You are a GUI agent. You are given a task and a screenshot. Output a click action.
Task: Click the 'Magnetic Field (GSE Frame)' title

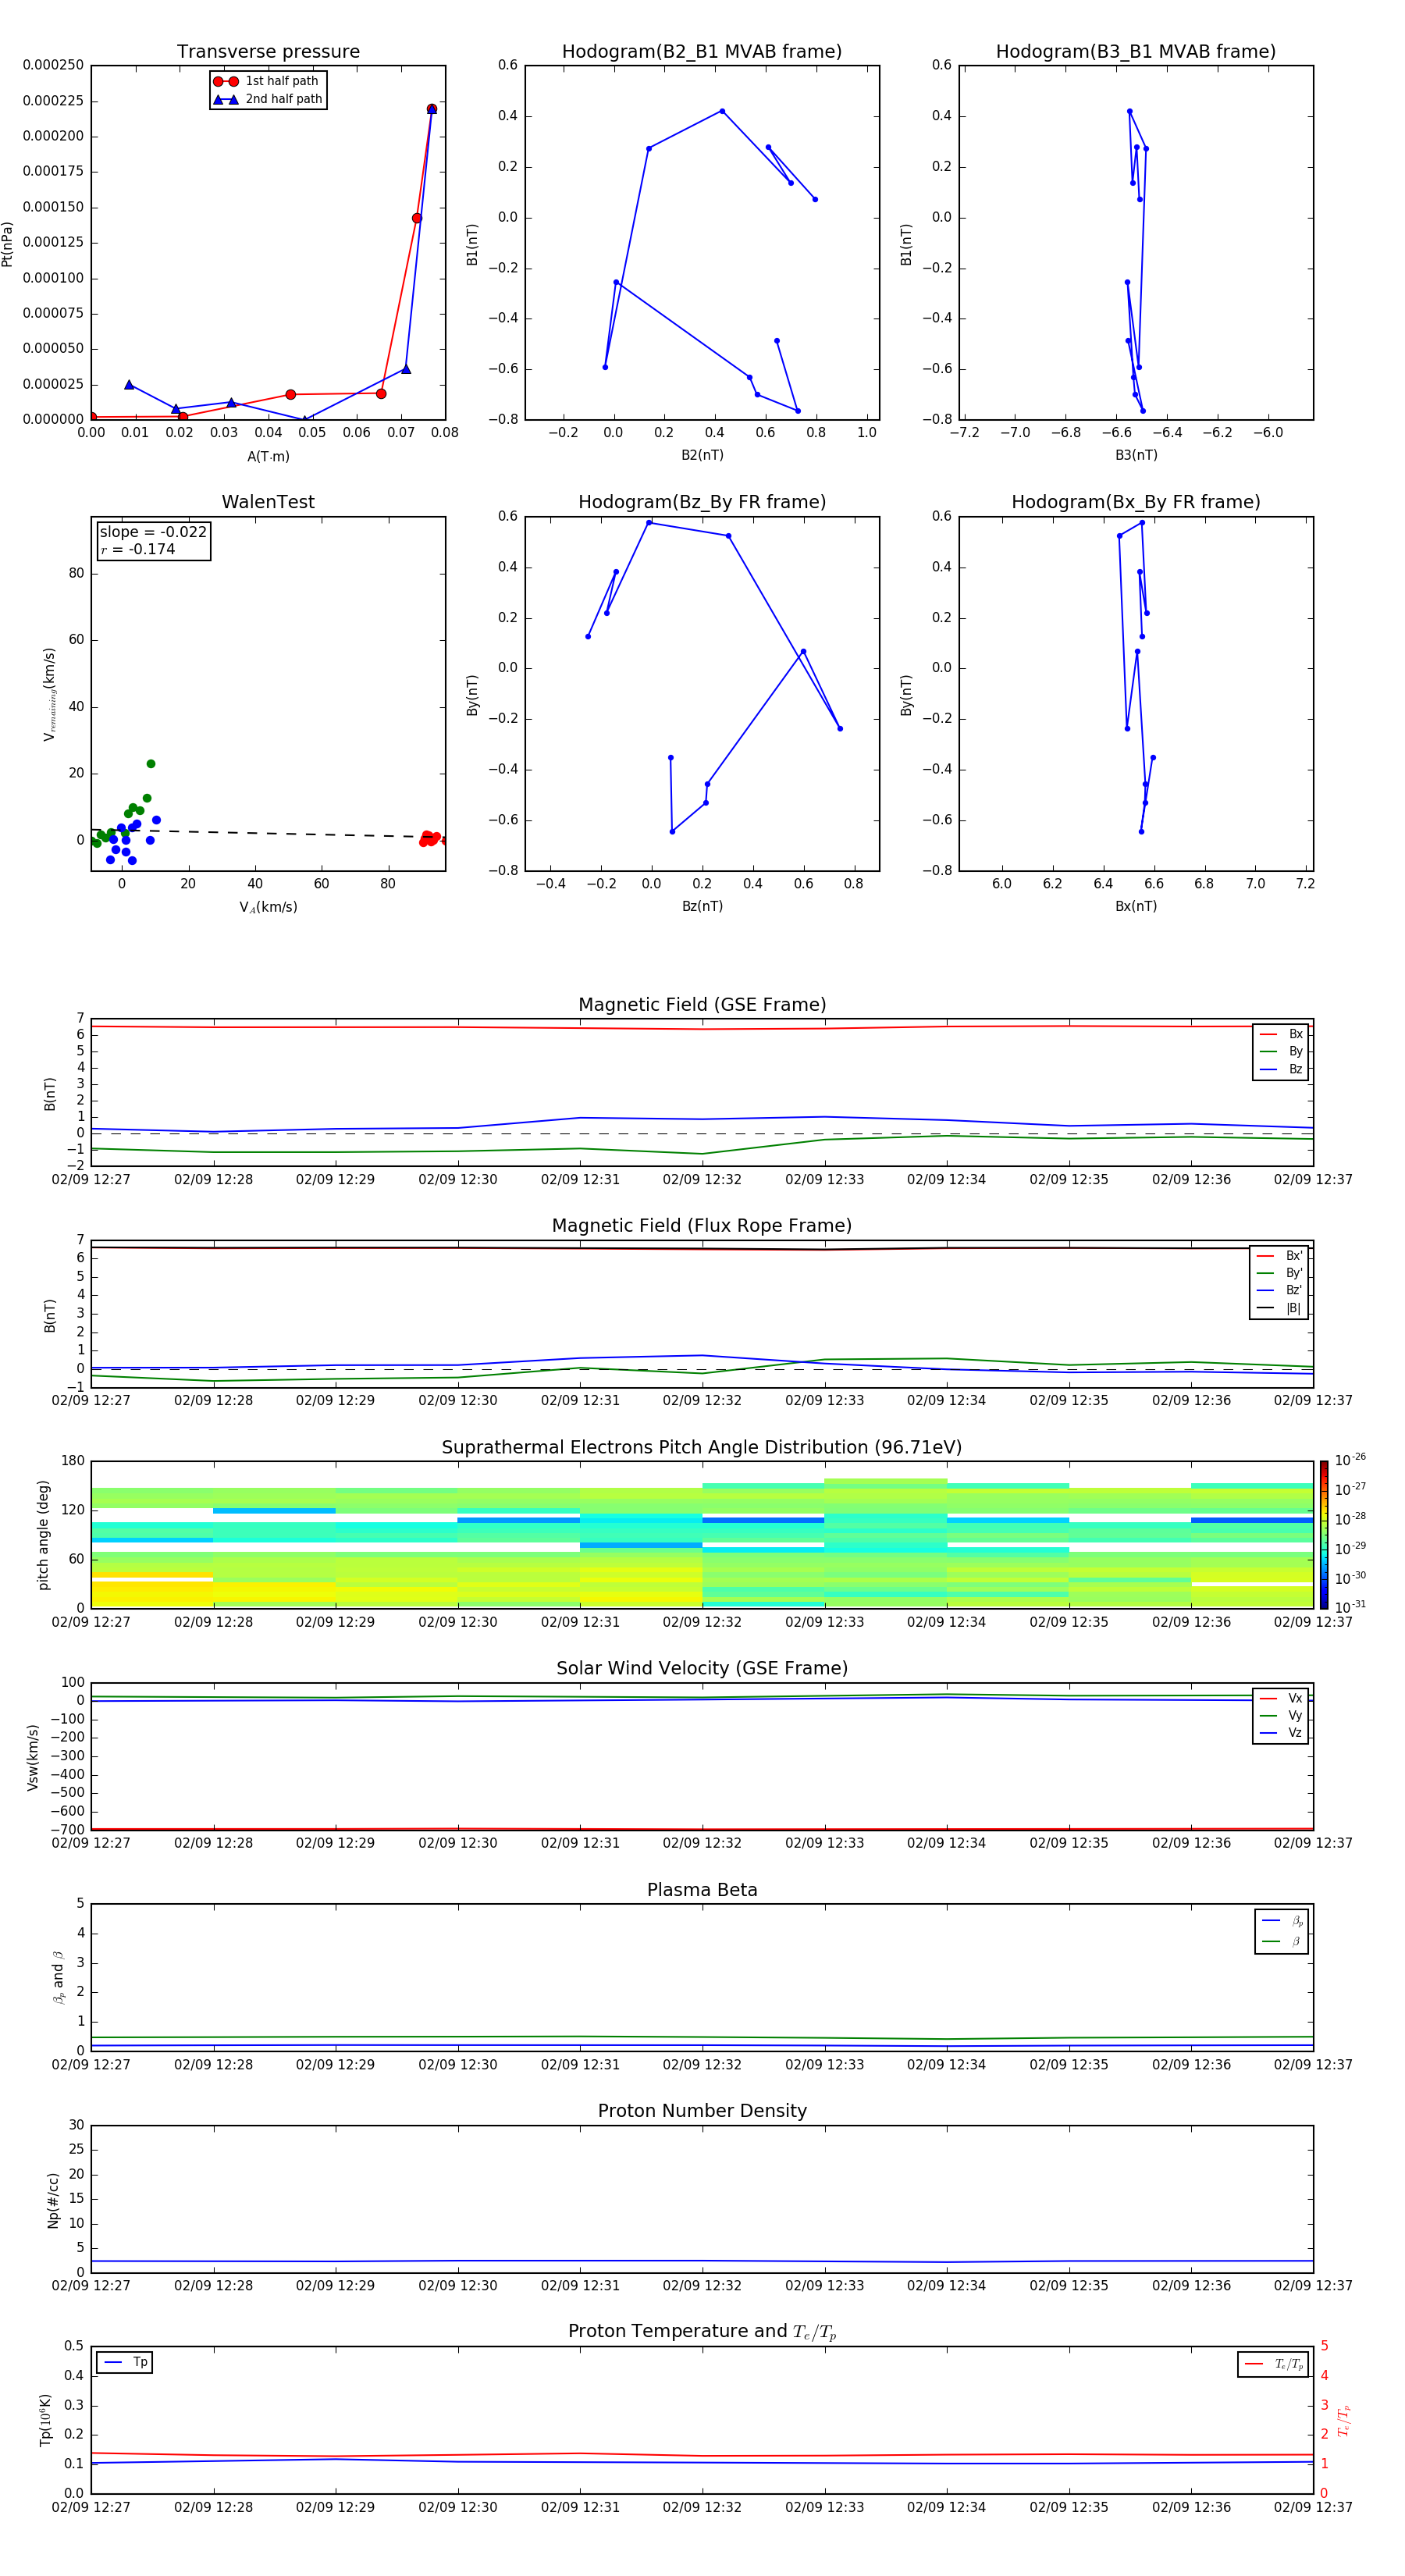(702, 1005)
